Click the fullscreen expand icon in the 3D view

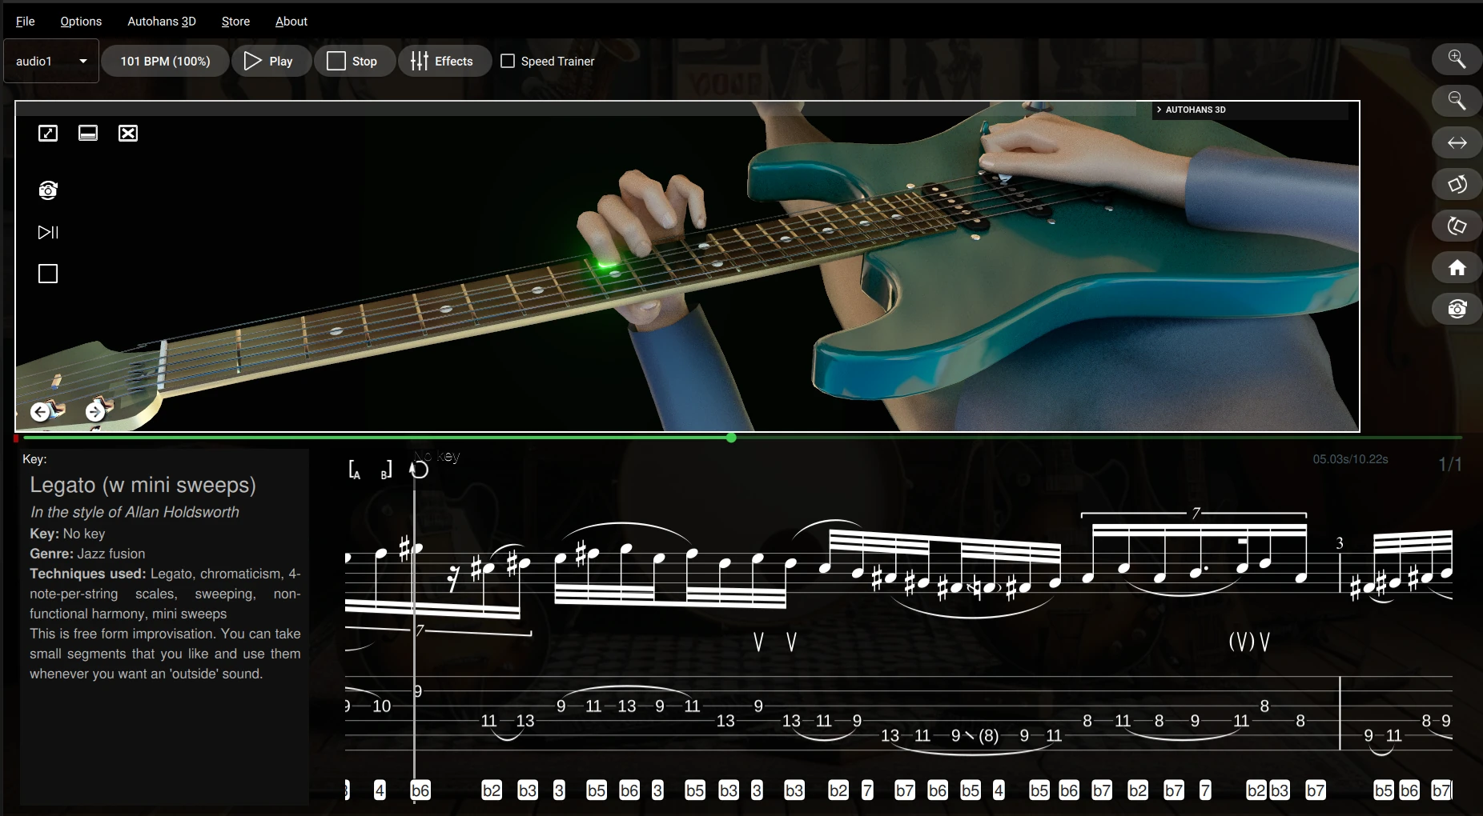pos(48,134)
